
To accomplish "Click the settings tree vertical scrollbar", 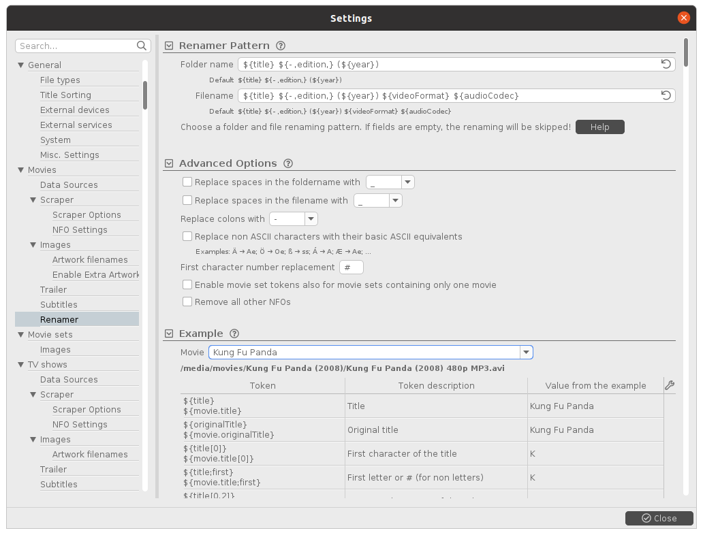I will (x=145, y=95).
